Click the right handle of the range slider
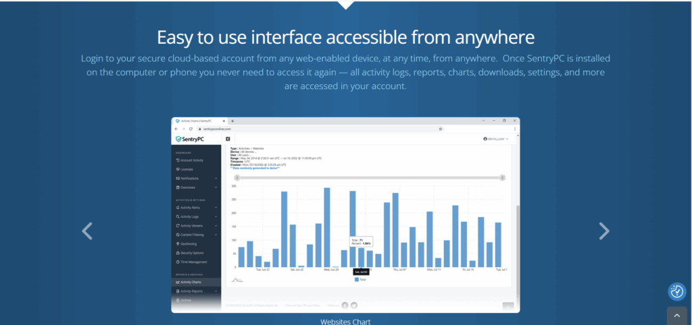 [502, 177]
